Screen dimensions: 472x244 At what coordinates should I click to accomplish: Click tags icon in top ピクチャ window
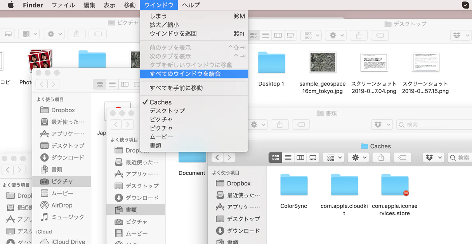(x=97, y=34)
